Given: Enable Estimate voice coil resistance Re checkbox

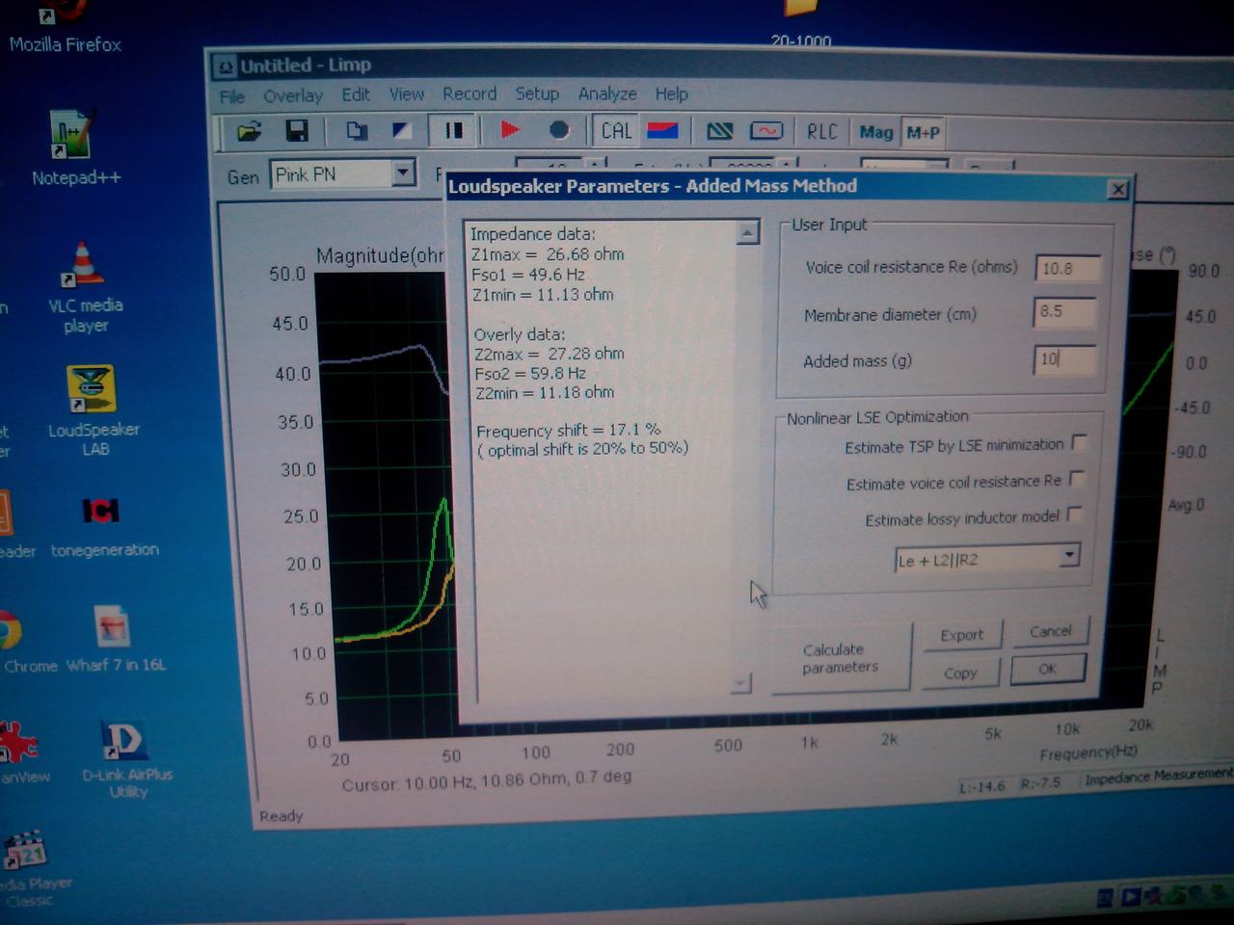Looking at the screenshot, I should [x=1077, y=479].
